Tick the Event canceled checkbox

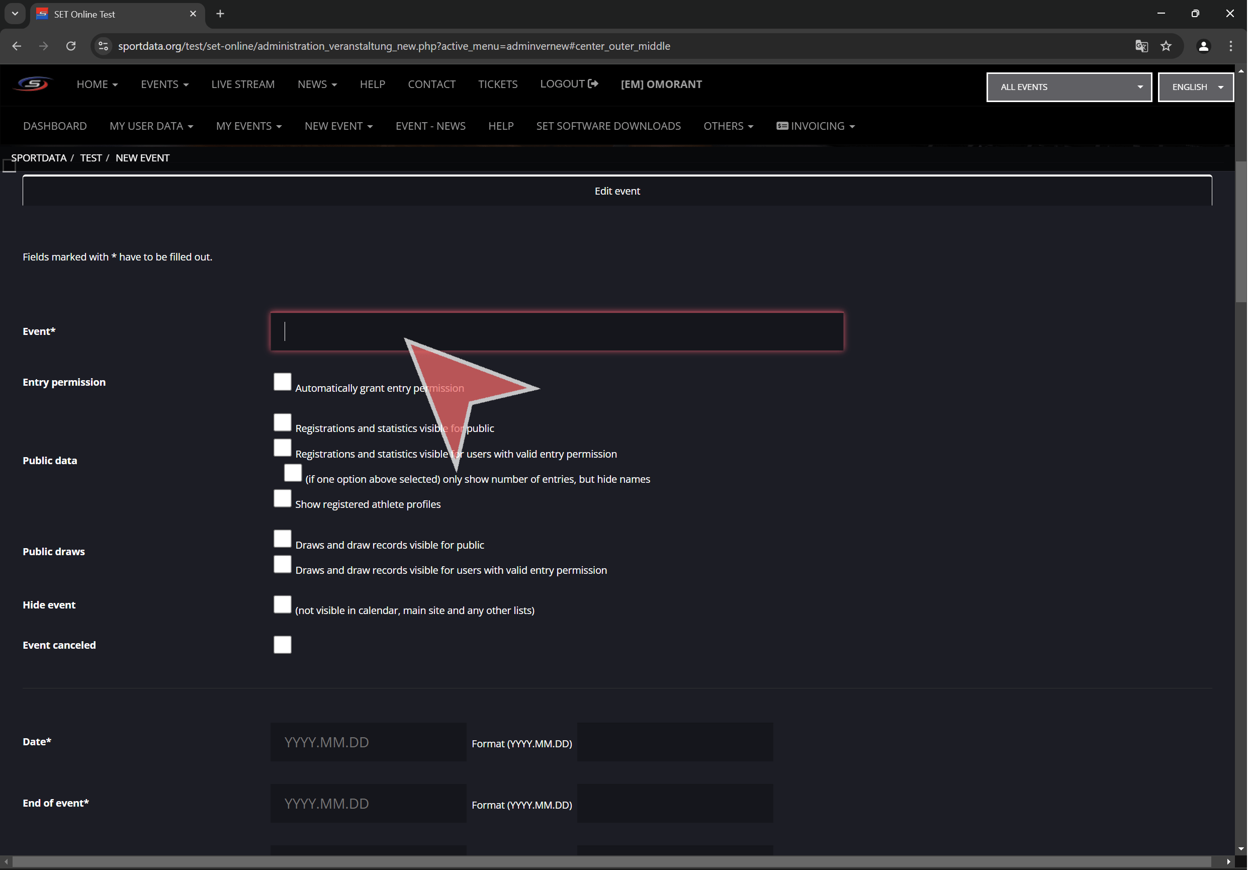coord(282,645)
